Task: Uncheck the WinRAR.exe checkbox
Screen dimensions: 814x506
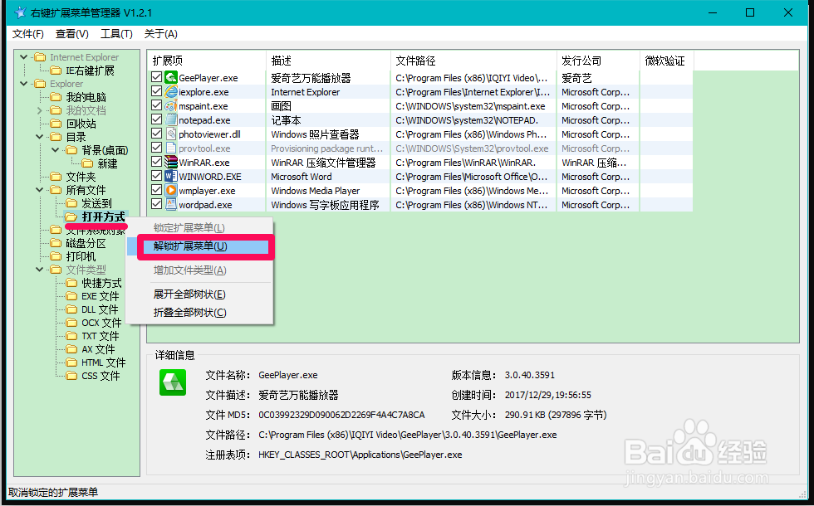Action: coord(156,162)
